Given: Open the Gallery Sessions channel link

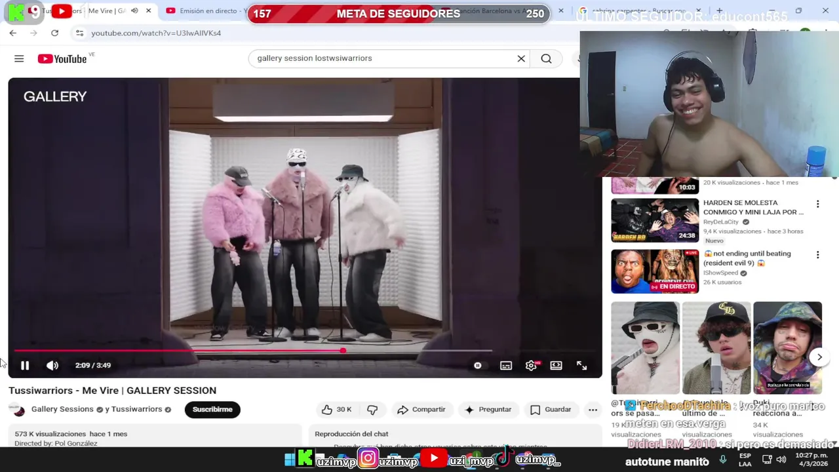Looking at the screenshot, I should pos(62,409).
